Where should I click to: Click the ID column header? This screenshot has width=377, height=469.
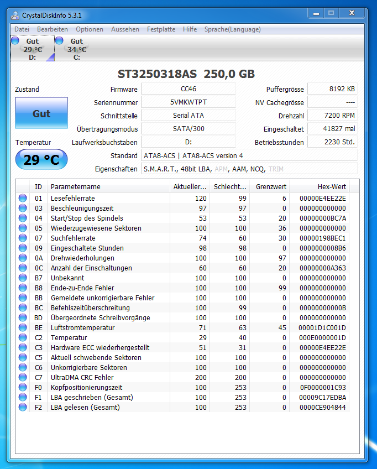tap(38, 186)
